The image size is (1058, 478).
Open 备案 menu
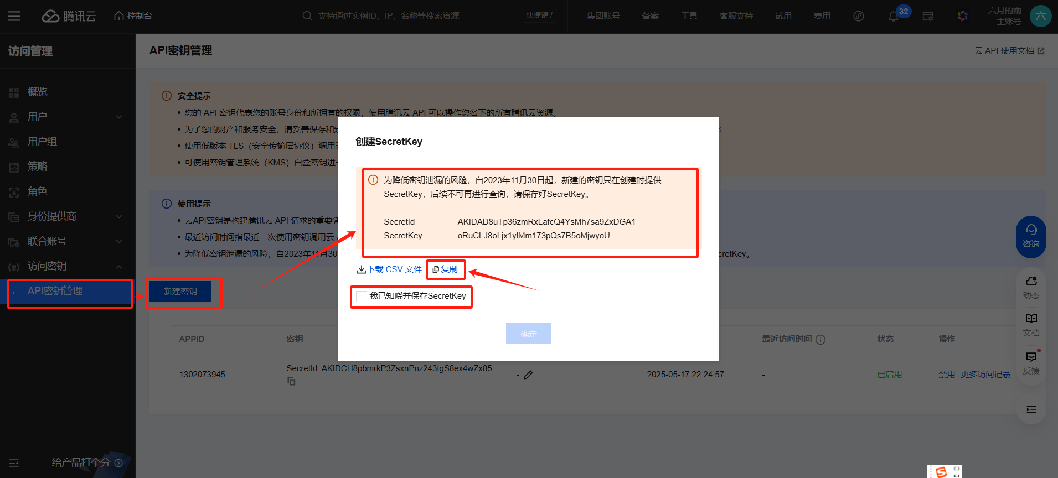(651, 16)
